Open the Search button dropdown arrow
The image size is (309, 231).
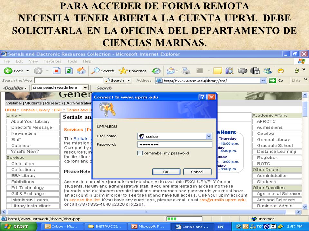coord(129,81)
